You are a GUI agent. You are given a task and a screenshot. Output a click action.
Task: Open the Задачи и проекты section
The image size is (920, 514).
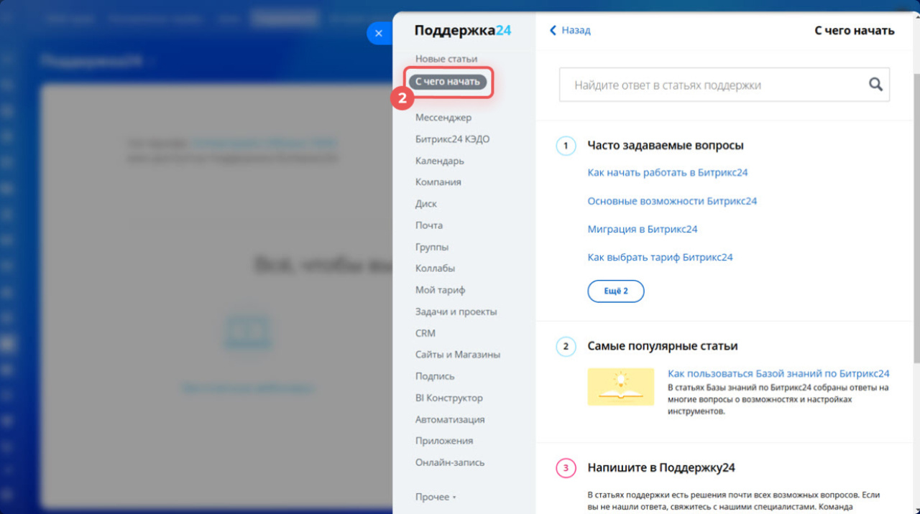pyautogui.click(x=456, y=312)
